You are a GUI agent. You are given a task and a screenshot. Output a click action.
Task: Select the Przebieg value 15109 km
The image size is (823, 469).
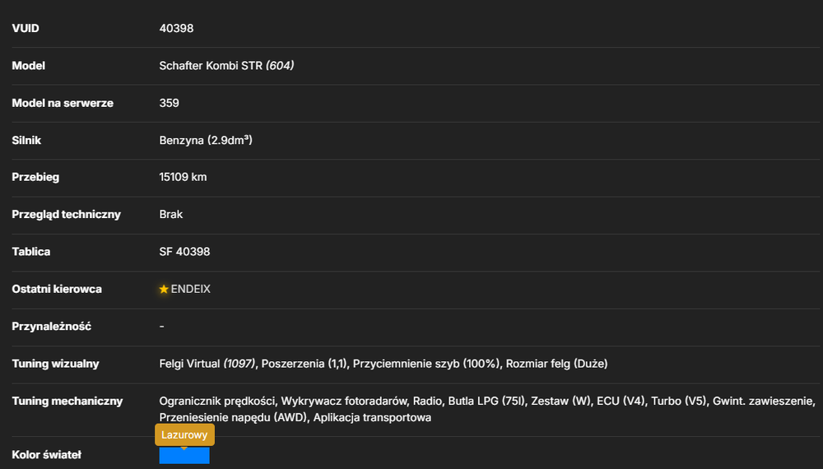point(184,178)
